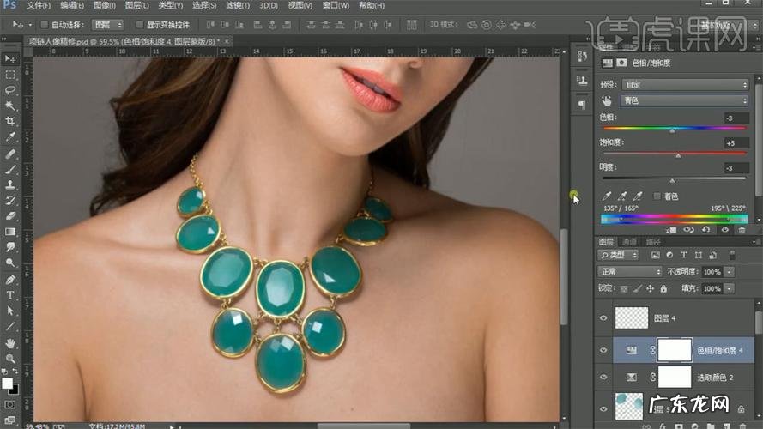This screenshot has width=763, height=429.
Task: Check the 显示变换控件 option
Action: [x=141, y=25]
